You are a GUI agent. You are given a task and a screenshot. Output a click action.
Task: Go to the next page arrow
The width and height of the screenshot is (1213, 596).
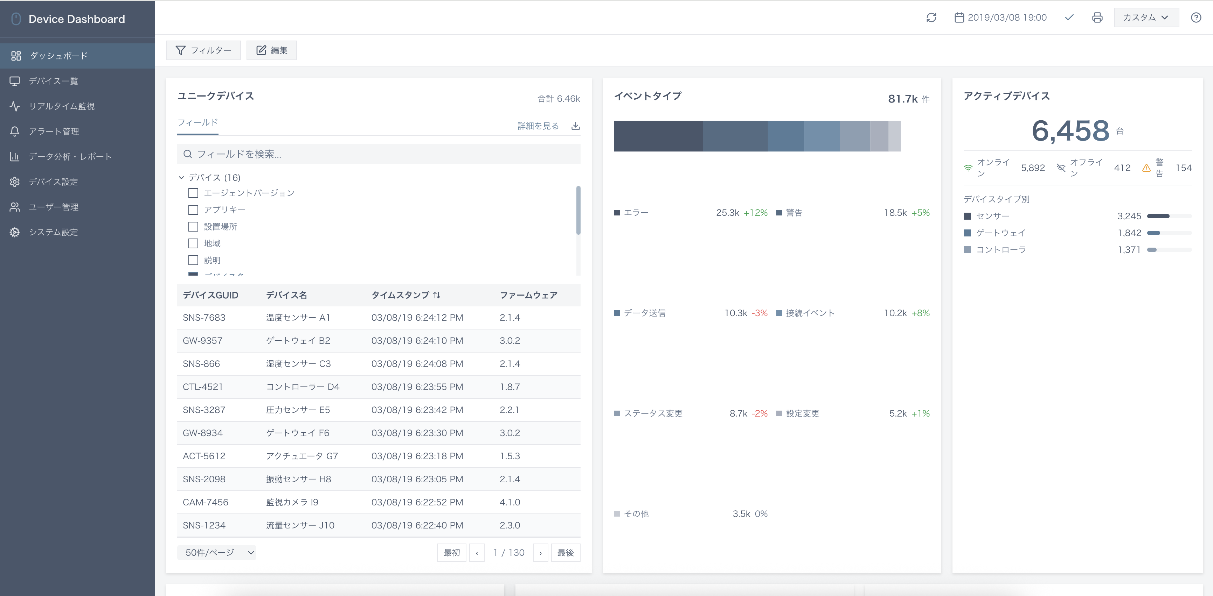[540, 552]
